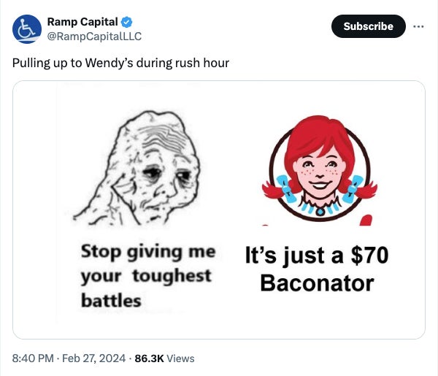438x376 pixels.
Task: Click the "$70 Baconator" caption text
Action: (x=317, y=269)
